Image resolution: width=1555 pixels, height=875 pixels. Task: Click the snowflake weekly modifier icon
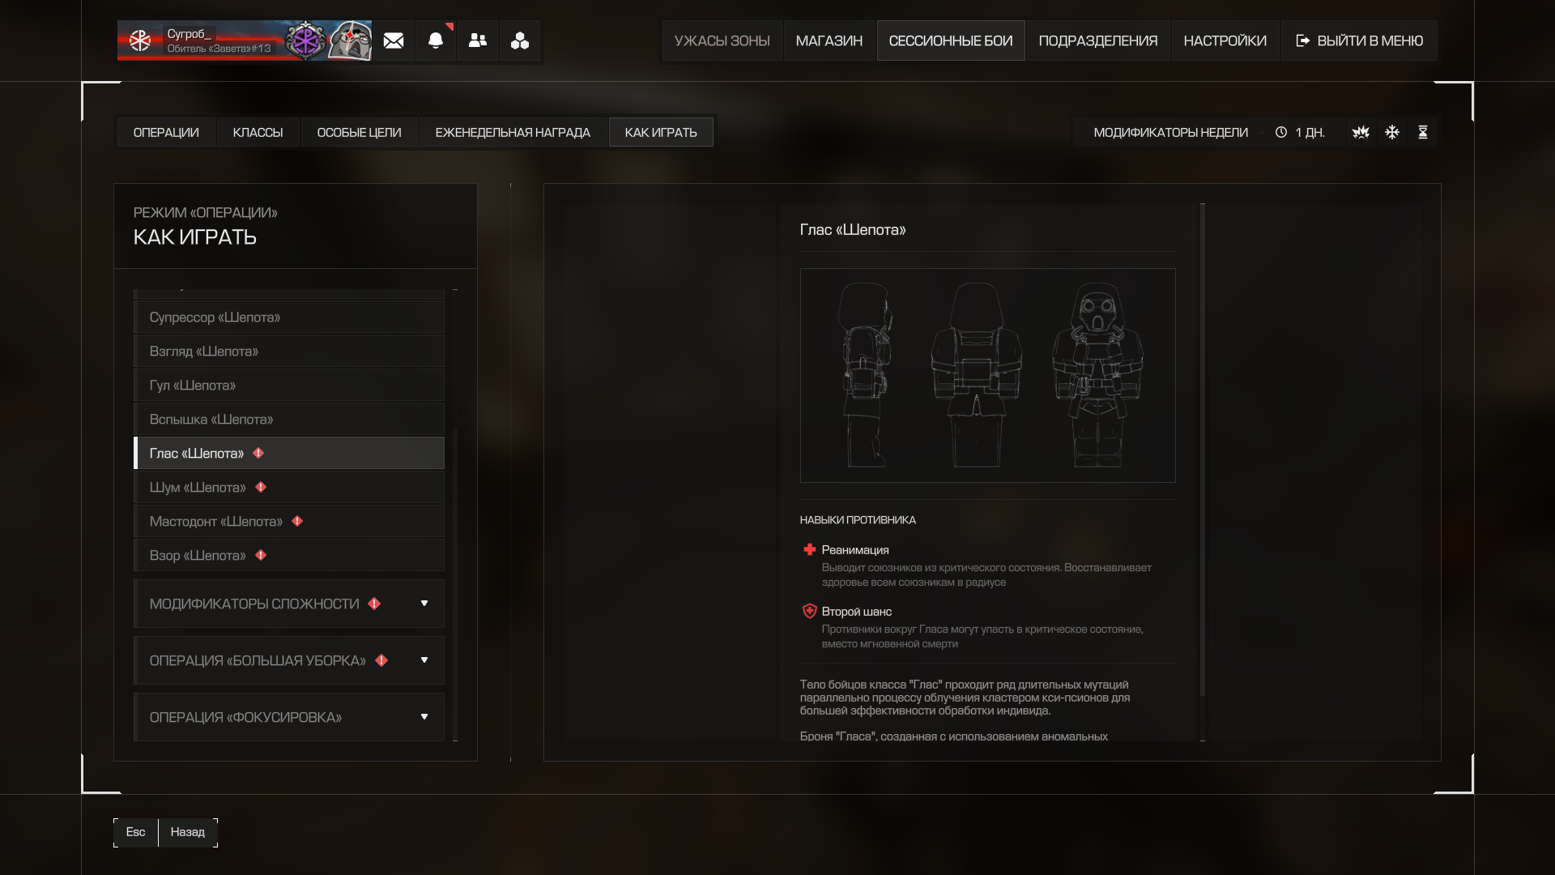(1392, 132)
